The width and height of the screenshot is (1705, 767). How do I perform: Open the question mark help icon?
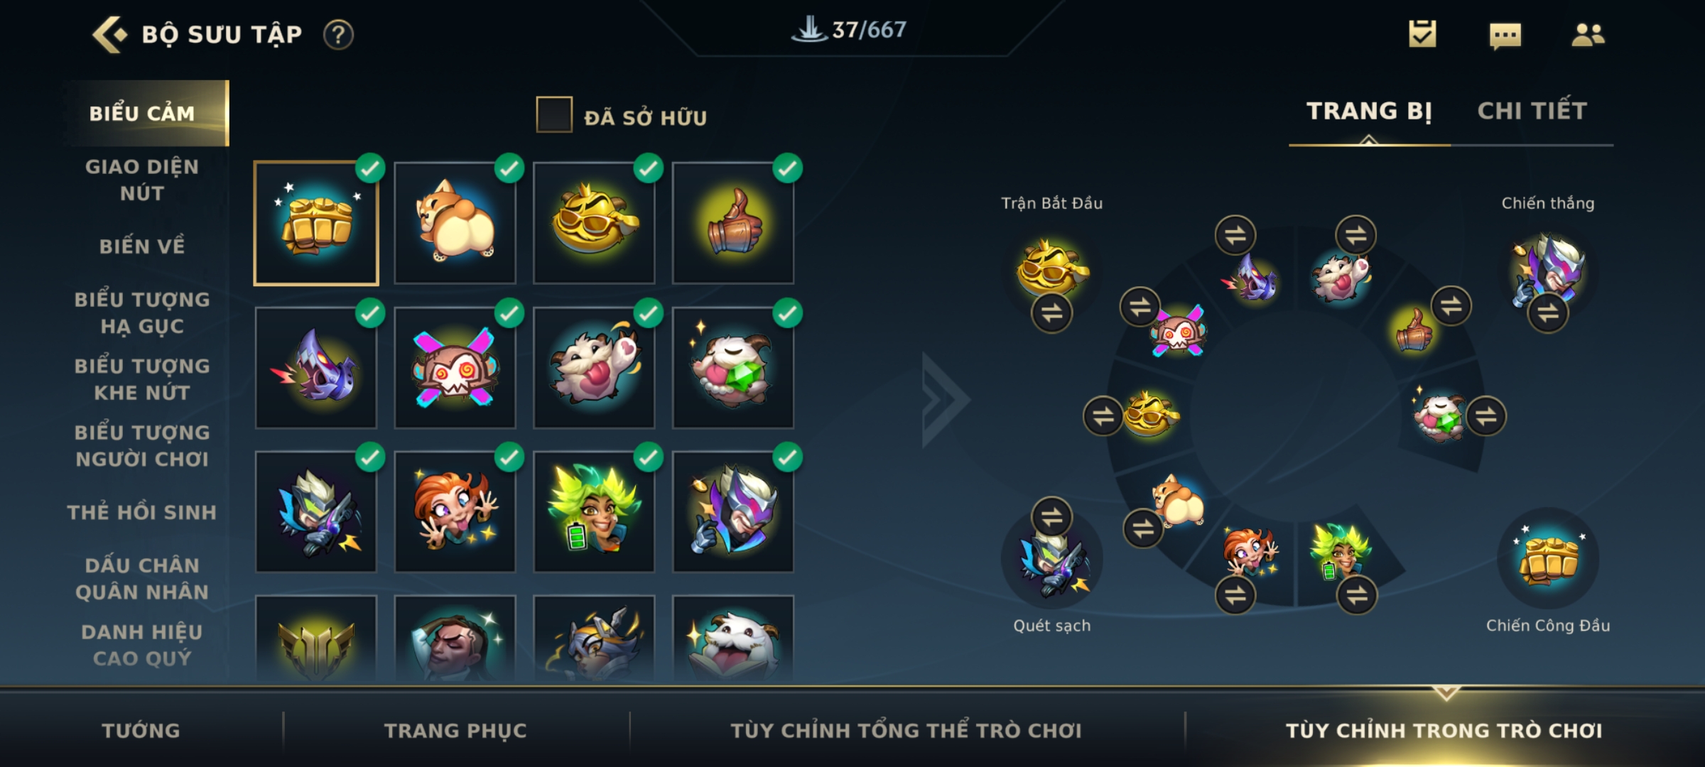[x=338, y=35]
